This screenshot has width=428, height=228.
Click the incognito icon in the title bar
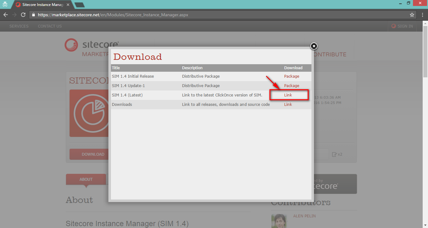(x=5, y=4)
